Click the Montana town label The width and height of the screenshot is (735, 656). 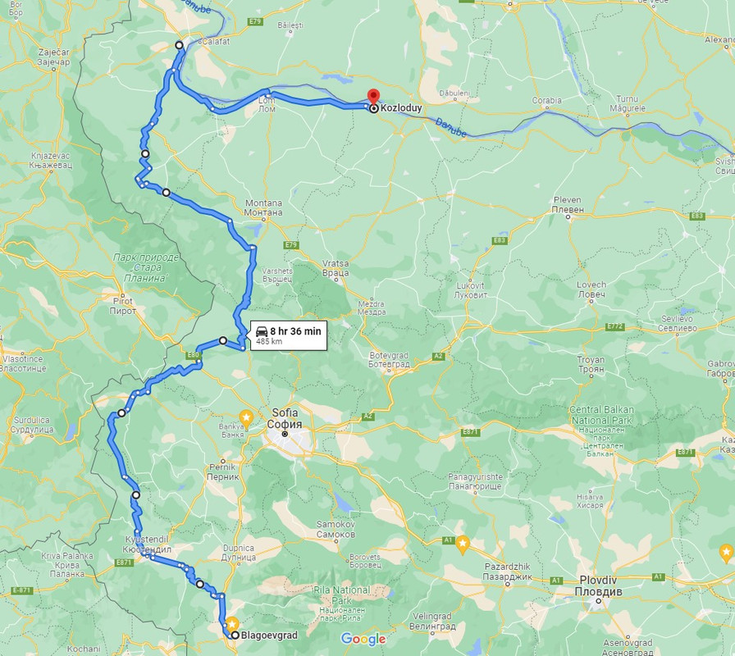(264, 207)
